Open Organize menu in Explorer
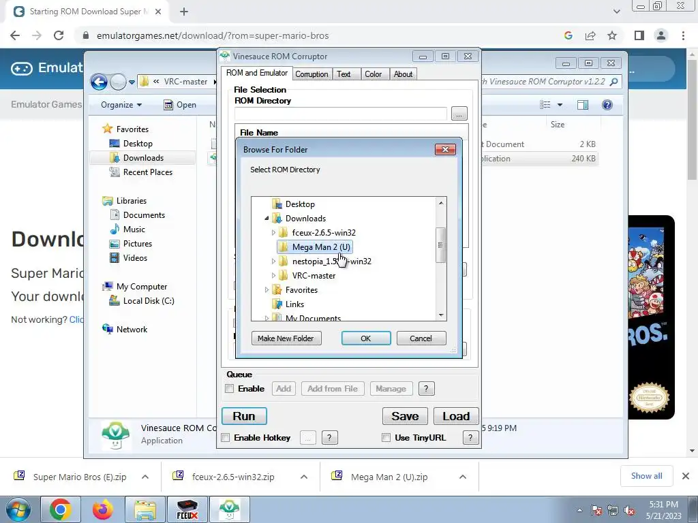The width and height of the screenshot is (698, 523). point(121,105)
